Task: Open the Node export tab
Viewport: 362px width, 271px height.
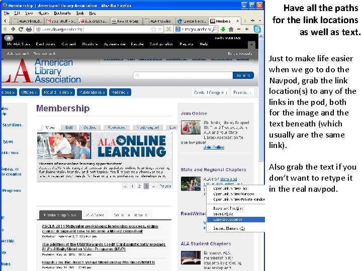Action: click(x=147, y=127)
